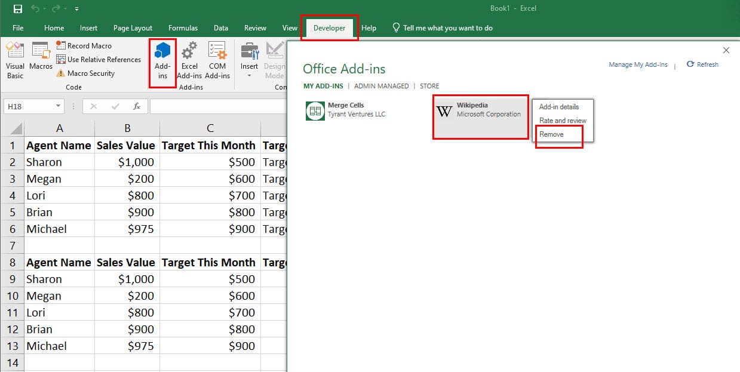Click Tell me what you want to do
The image size is (740, 372).
click(x=443, y=28)
